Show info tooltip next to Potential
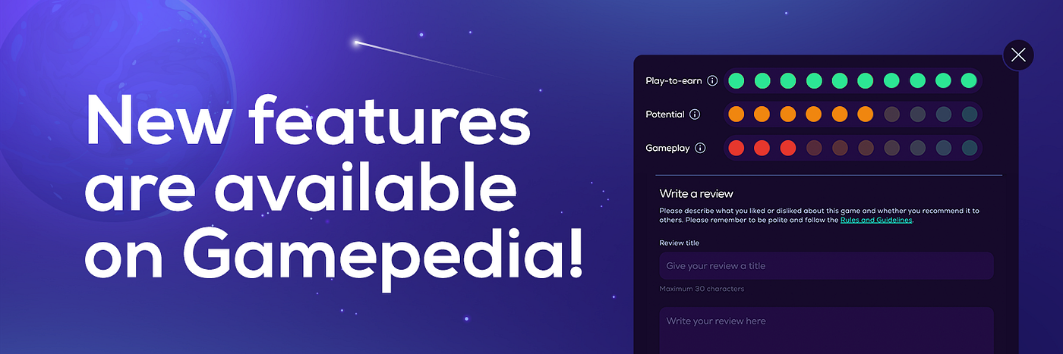The width and height of the screenshot is (1063, 354). pos(695,114)
